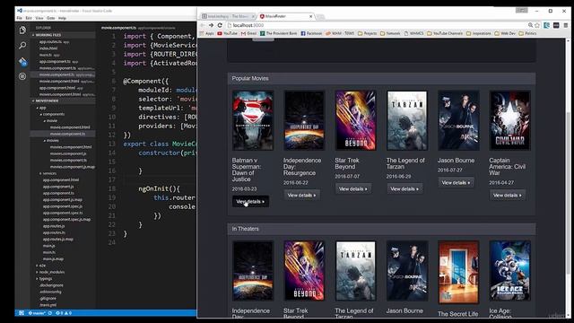
Task: Collapse the app folder in explorer tree
Action: click(42, 108)
